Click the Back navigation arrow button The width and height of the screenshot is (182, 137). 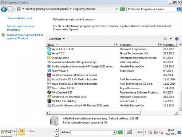coord(4,9)
